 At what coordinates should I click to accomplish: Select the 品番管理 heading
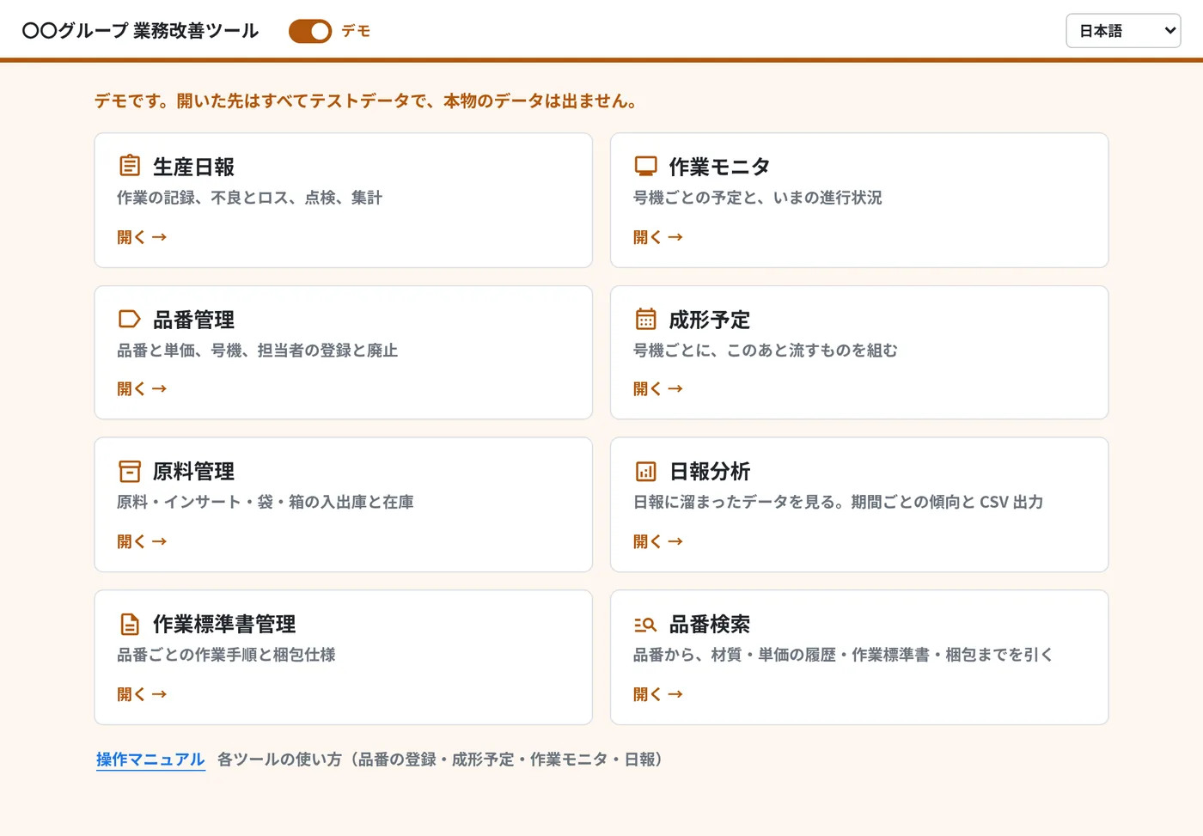[x=193, y=320]
